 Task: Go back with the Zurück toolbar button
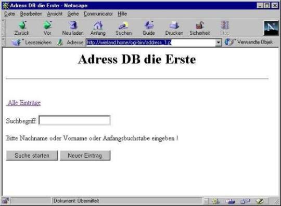coord(22,28)
